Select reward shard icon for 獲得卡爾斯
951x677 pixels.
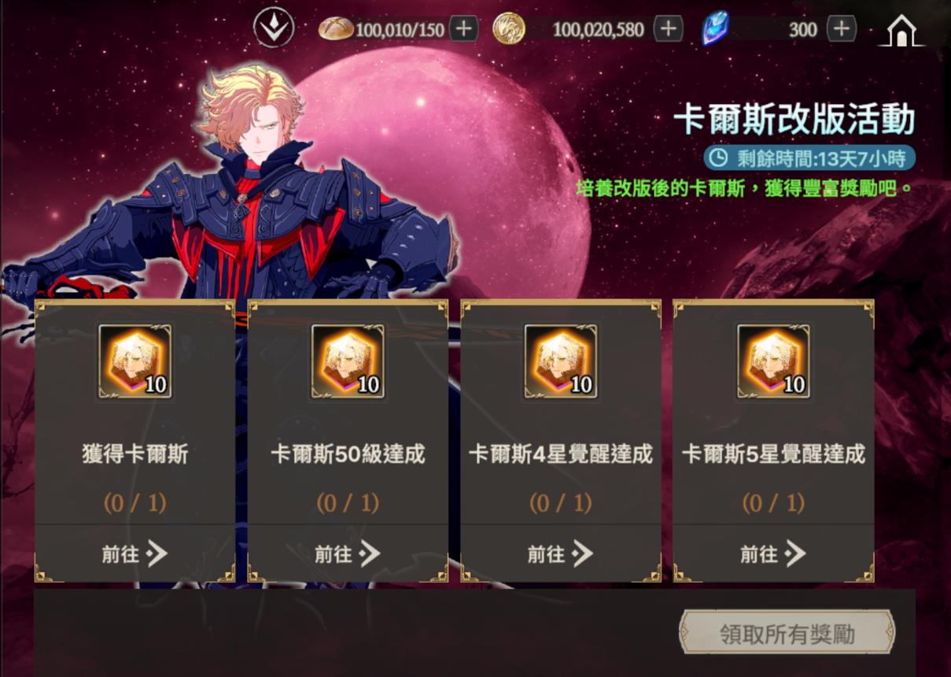click(135, 361)
